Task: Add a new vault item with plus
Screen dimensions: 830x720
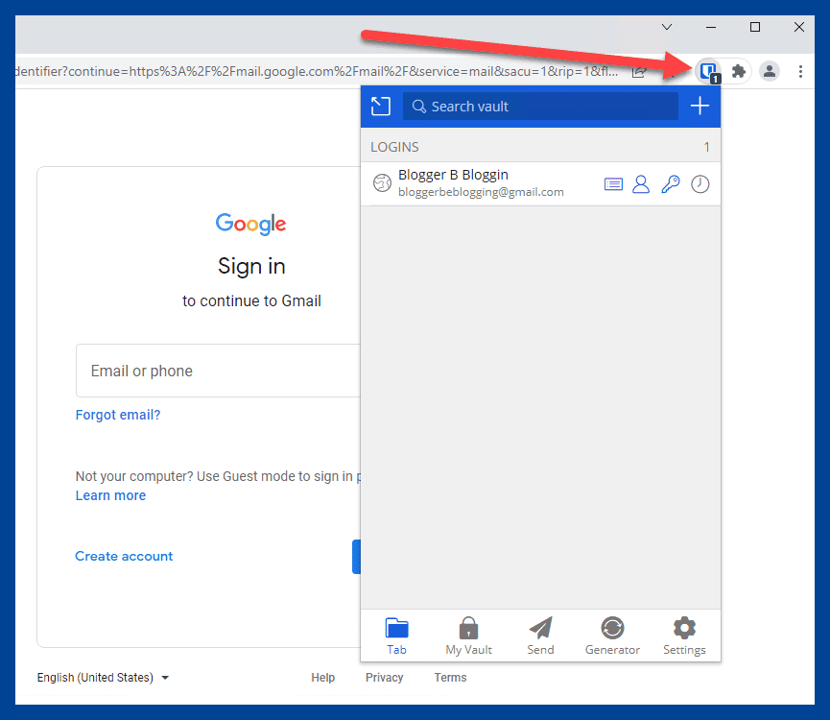Action: [700, 106]
